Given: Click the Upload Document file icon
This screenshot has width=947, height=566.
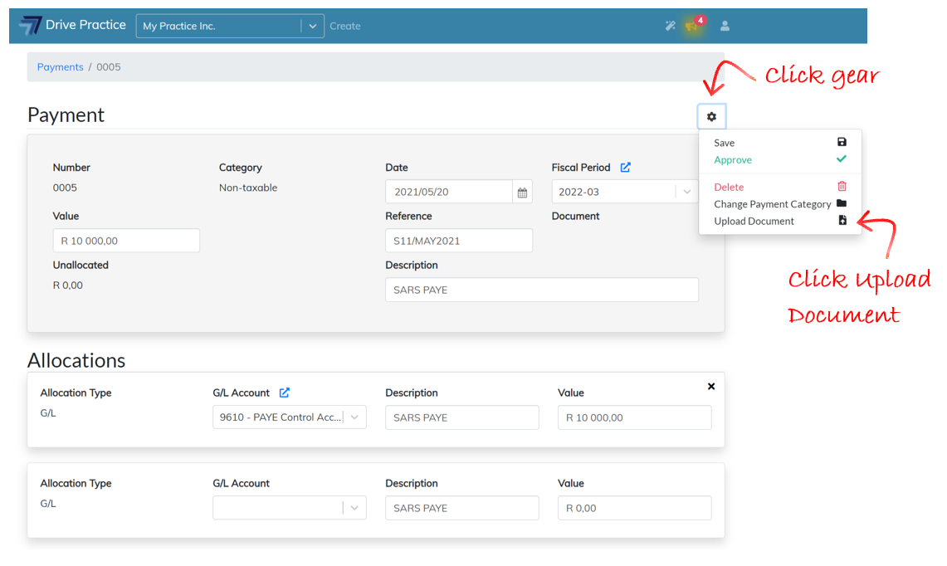Looking at the screenshot, I should tap(842, 221).
